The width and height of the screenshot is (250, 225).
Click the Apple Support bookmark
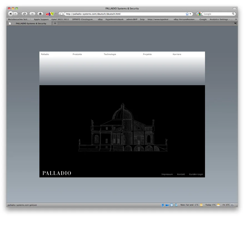[x=41, y=19]
